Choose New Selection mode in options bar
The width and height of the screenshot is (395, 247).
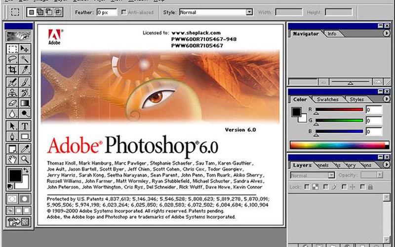(32, 12)
